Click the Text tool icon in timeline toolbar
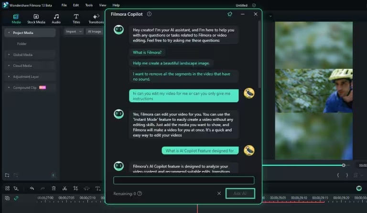367x213 pixels. pyautogui.click(x=98, y=188)
